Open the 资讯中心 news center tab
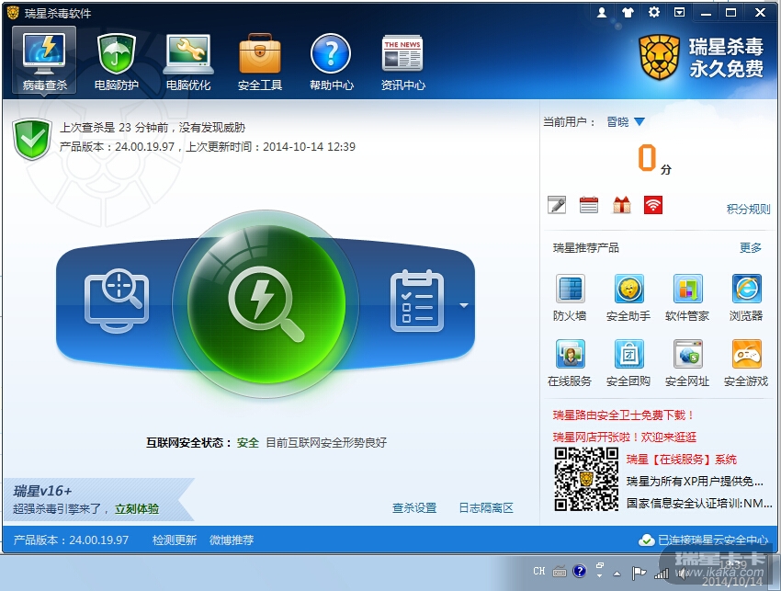Screen dimensions: 781x591 (x=403, y=61)
